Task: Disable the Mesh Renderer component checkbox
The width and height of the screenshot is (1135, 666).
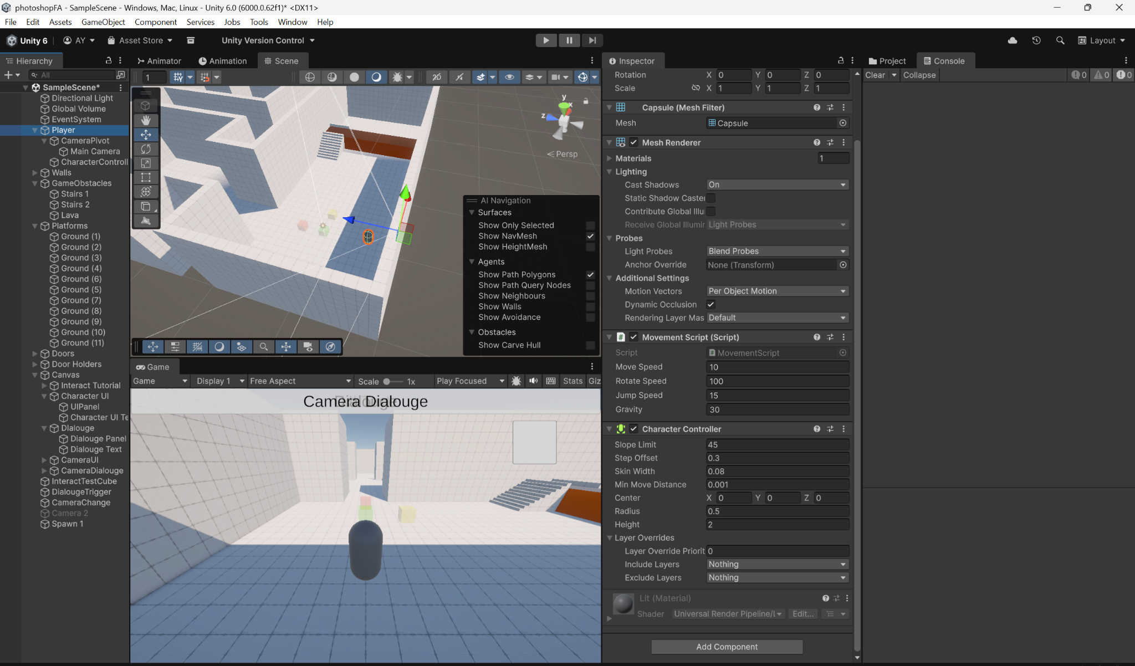Action: pos(633,142)
